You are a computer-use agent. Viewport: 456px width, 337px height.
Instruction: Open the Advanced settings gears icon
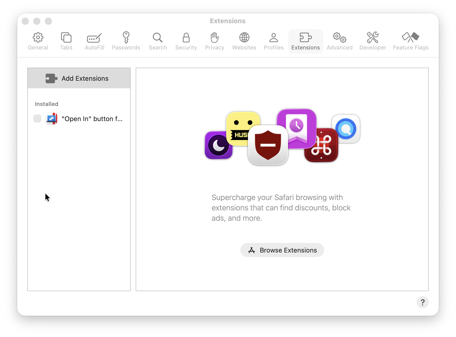coord(339,41)
